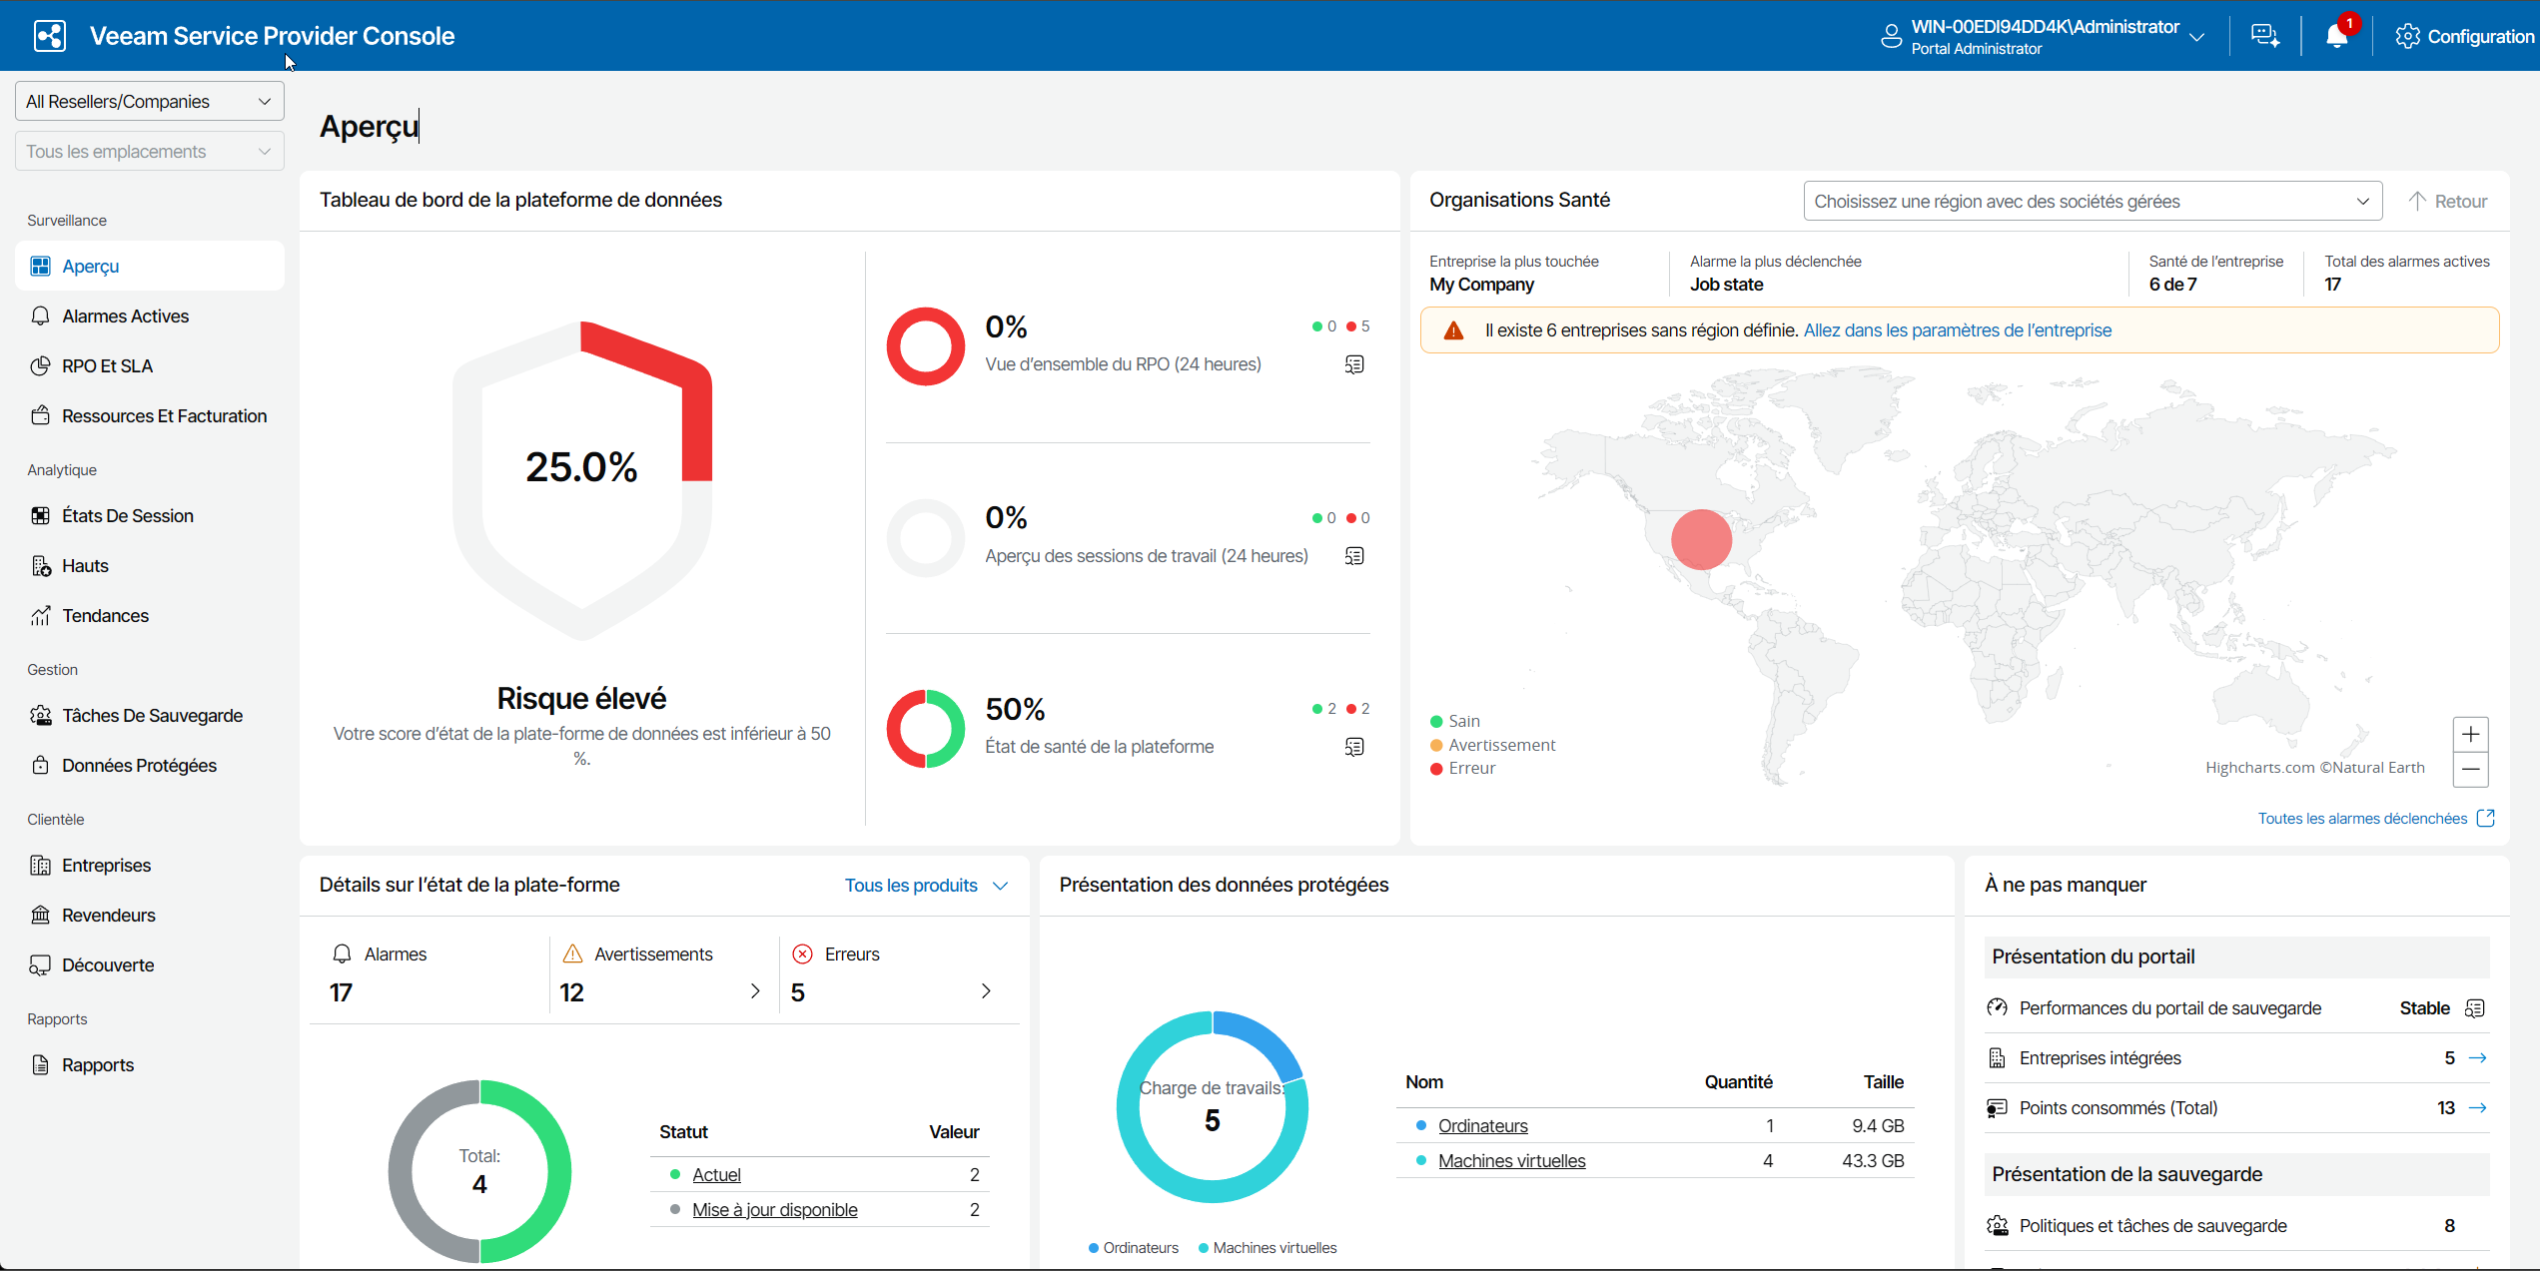Viewport: 2540px width, 1271px height.
Task: Expand the All Resellers/Companies dropdown
Action: pos(149,102)
